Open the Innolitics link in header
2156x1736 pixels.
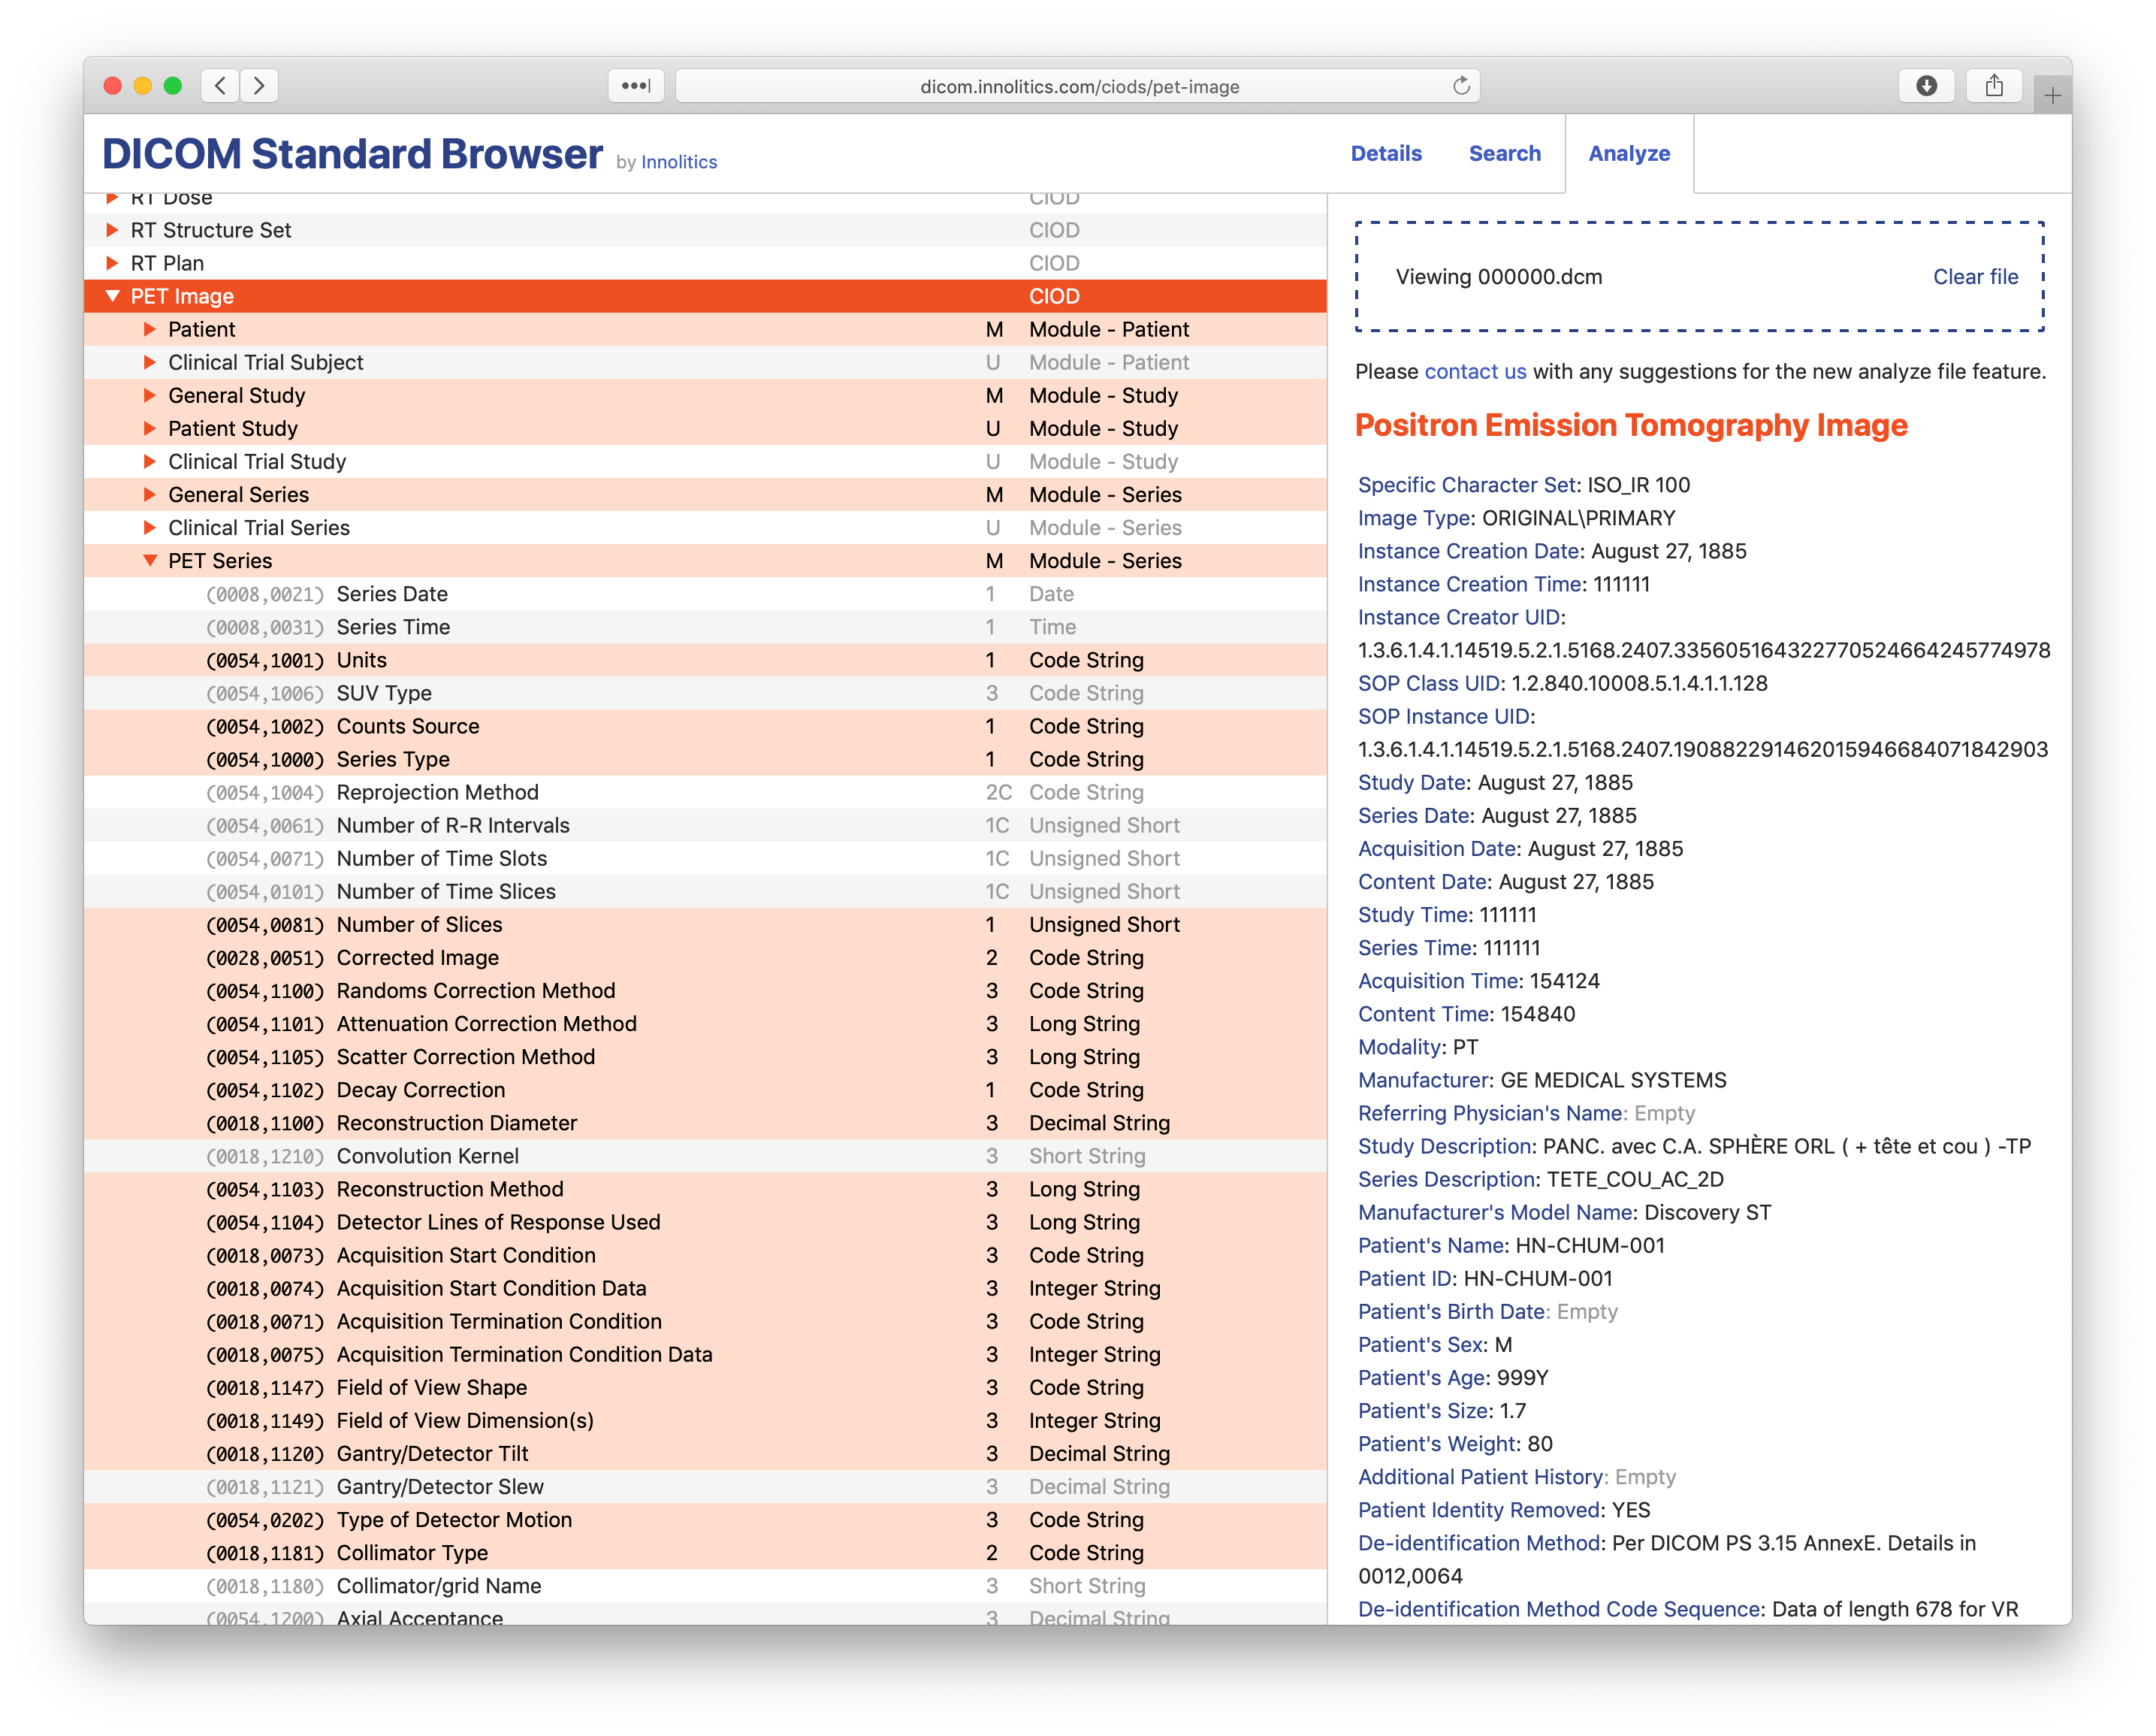(x=679, y=162)
